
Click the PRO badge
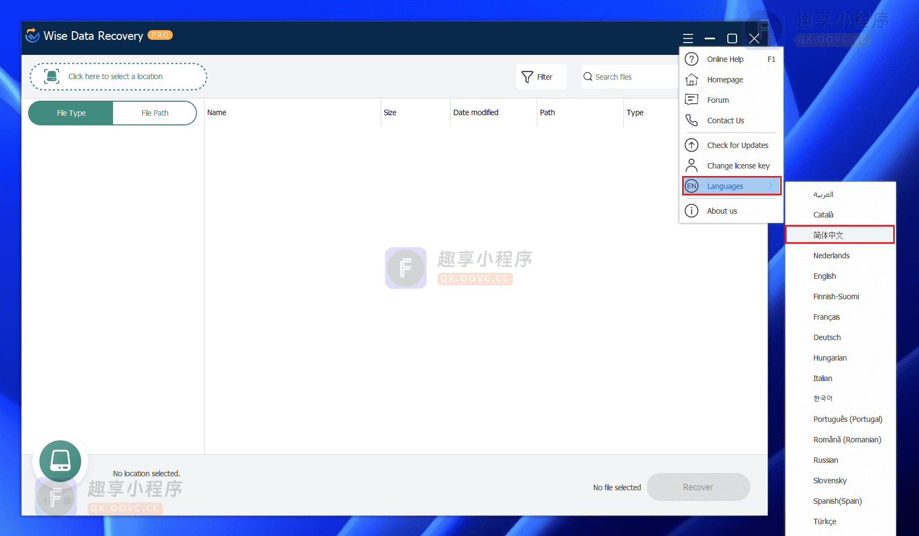click(x=160, y=35)
